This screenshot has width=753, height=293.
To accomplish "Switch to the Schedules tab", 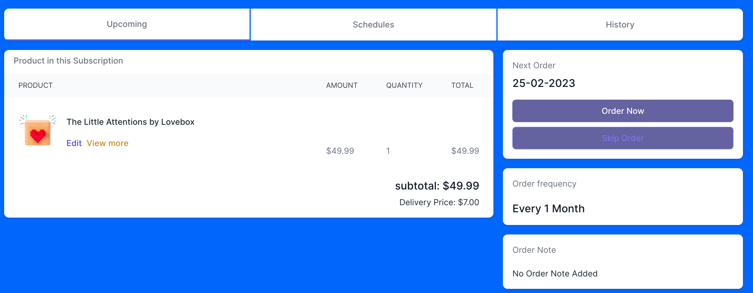I will pyautogui.click(x=373, y=25).
